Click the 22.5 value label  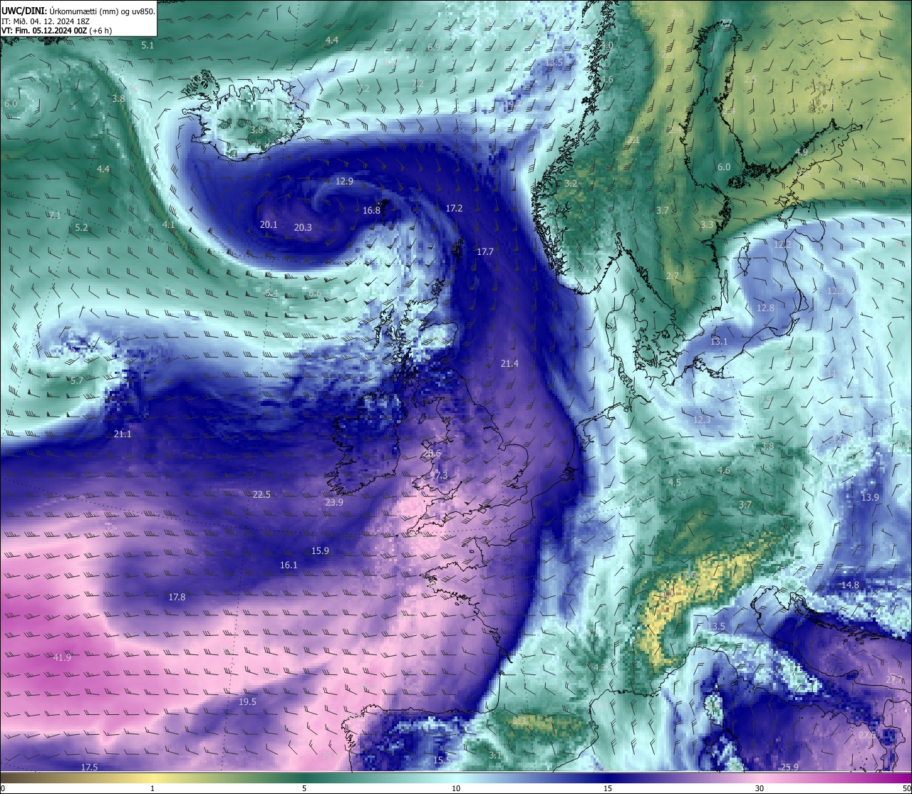pyautogui.click(x=261, y=495)
